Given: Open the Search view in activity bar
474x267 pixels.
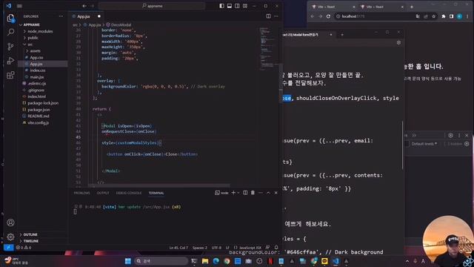Looking at the screenshot, I should [10, 32].
